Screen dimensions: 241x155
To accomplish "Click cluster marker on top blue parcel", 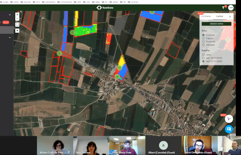I will click(152, 12).
